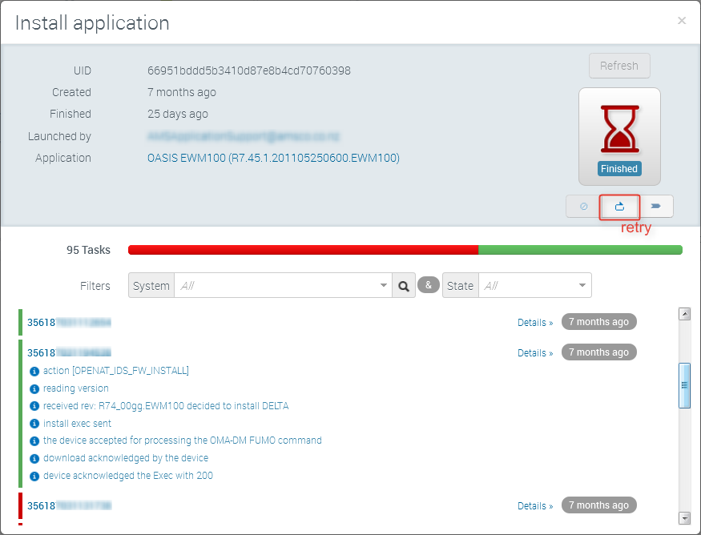Click info icon next to 'download acknowledged by the device'

pyautogui.click(x=34, y=459)
